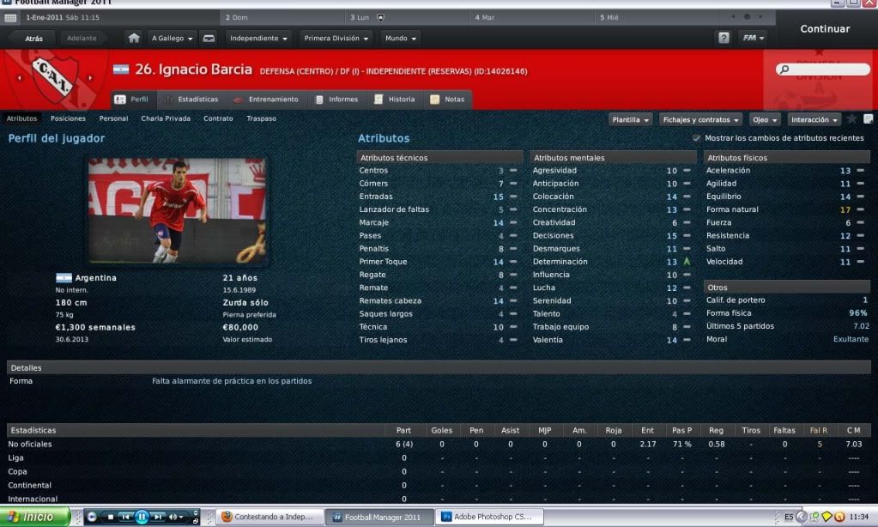Click Ignacio Barcia's player photo
The image size is (878, 527).
[177, 210]
